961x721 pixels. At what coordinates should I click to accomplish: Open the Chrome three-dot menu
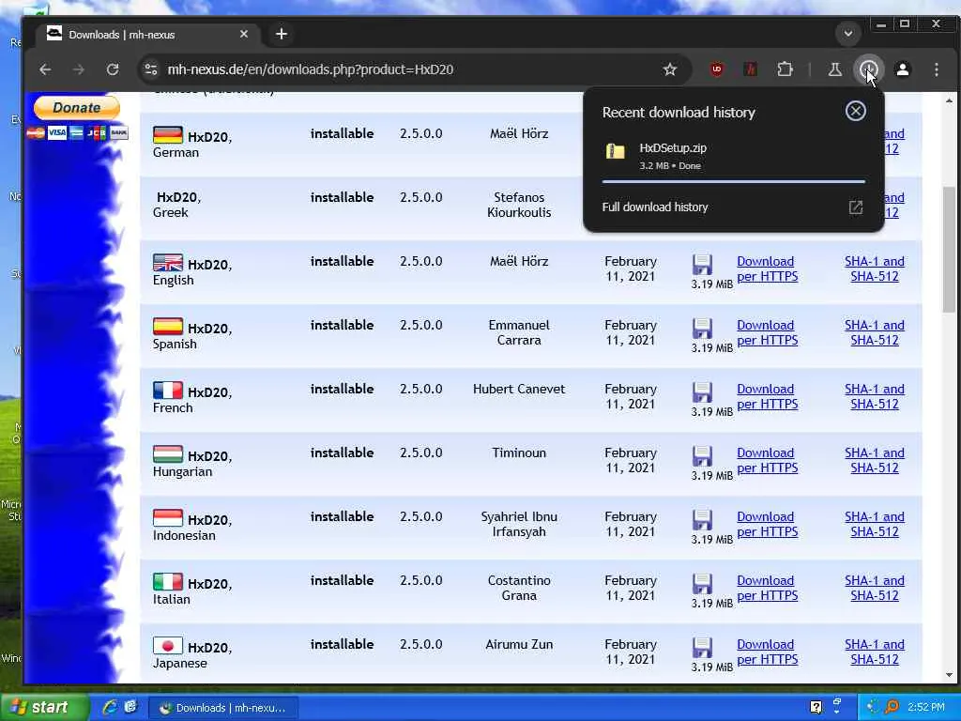pyautogui.click(x=937, y=69)
